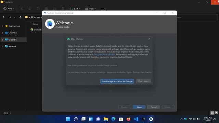Expand Quick access in navigation pane
The image size is (219, 123).
tap(2, 26)
